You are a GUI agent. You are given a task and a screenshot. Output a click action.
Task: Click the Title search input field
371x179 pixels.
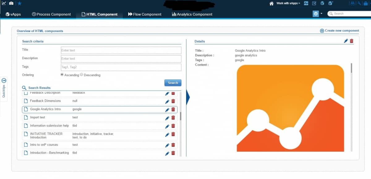coord(121,50)
